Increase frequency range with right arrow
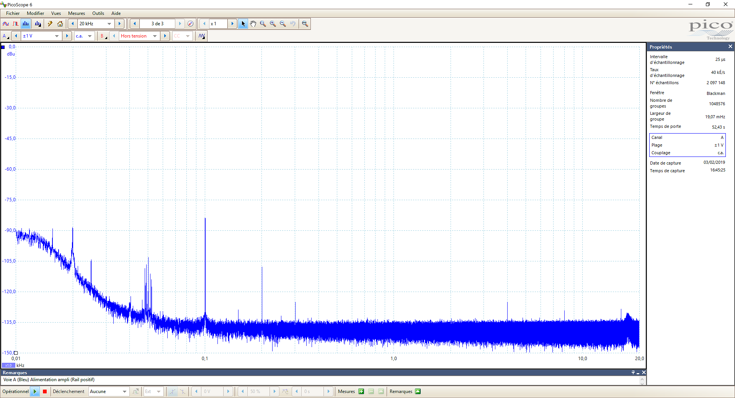 pos(119,24)
